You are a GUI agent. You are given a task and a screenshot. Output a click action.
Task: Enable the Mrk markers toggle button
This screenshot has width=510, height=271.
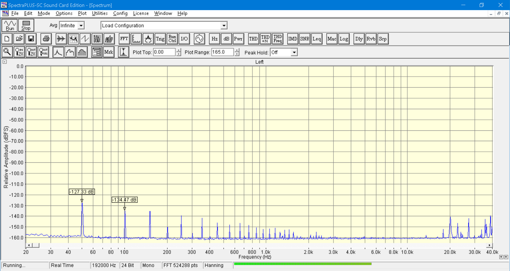(109, 52)
